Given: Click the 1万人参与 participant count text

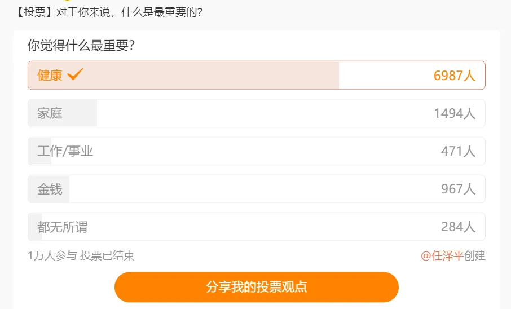Looking at the screenshot, I should [x=52, y=255].
